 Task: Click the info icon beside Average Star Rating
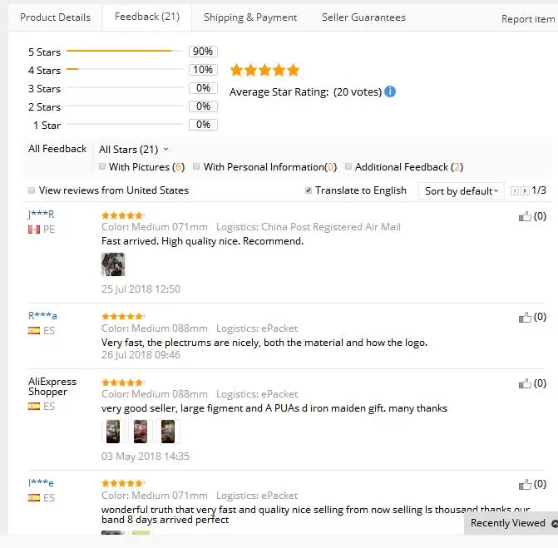390,91
